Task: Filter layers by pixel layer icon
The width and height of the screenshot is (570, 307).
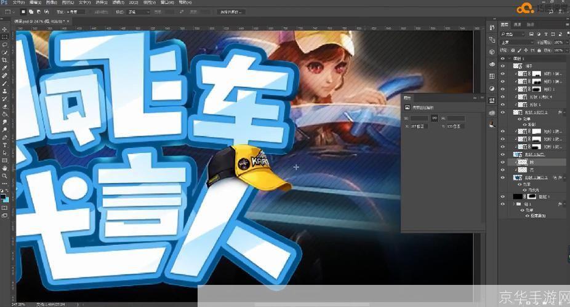Action: tap(531, 34)
